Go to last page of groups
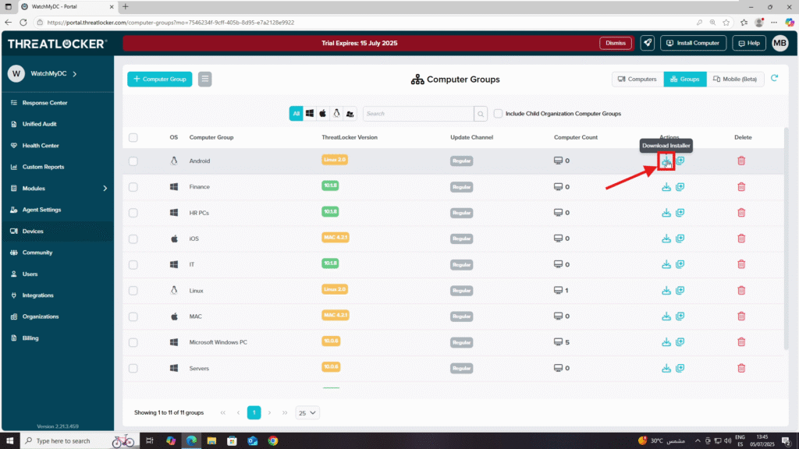This screenshot has height=449, width=799. [x=285, y=413]
